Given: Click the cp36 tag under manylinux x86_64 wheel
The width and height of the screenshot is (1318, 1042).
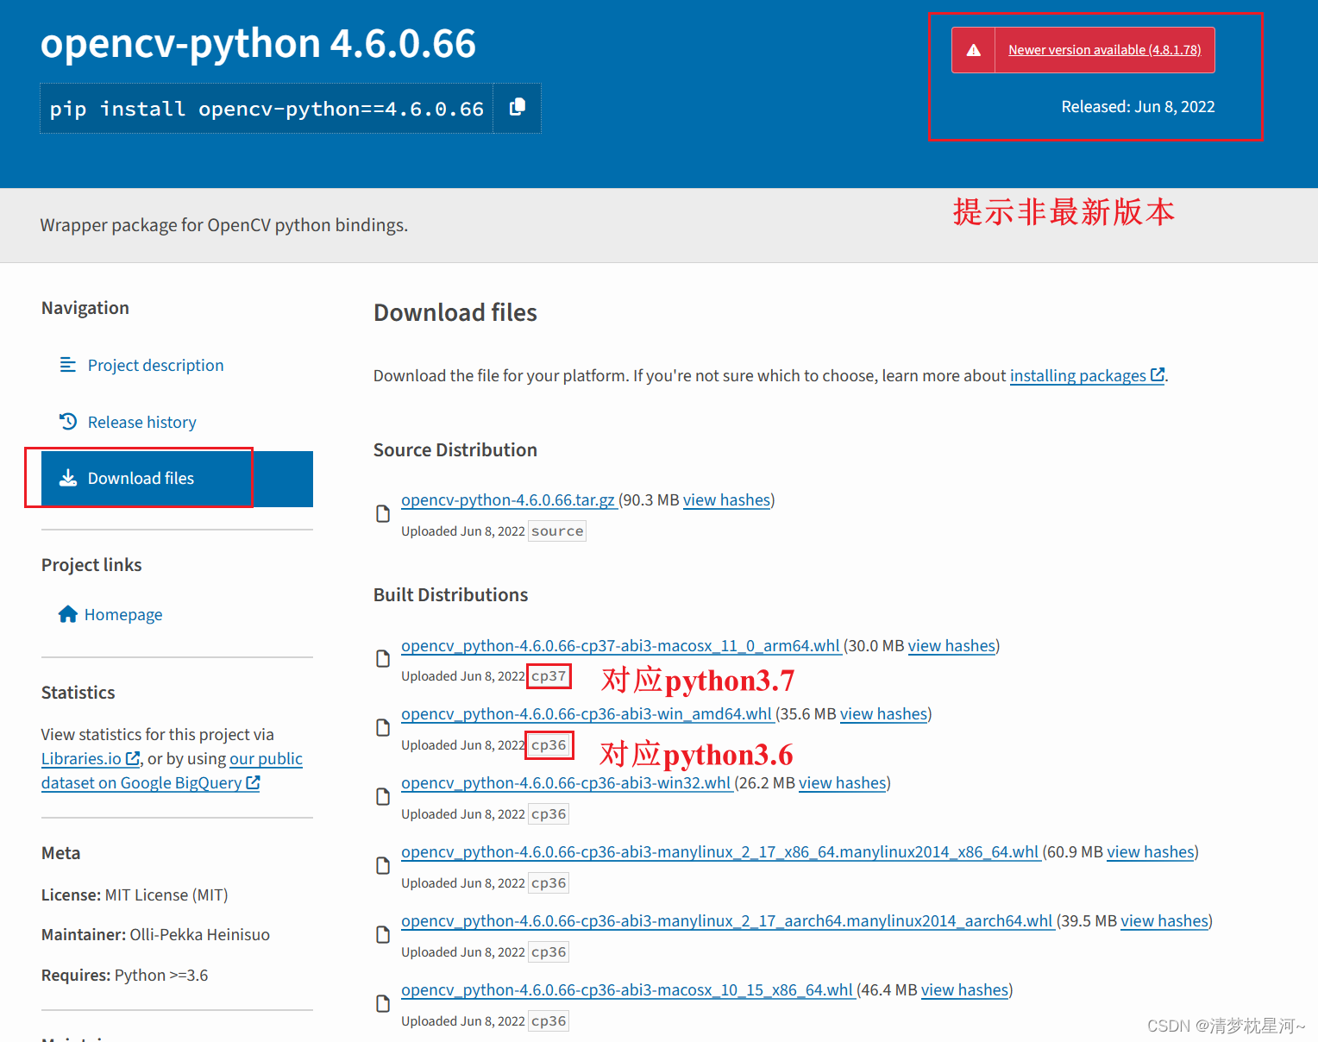Looking at the screenshot, I should (549, 882).
